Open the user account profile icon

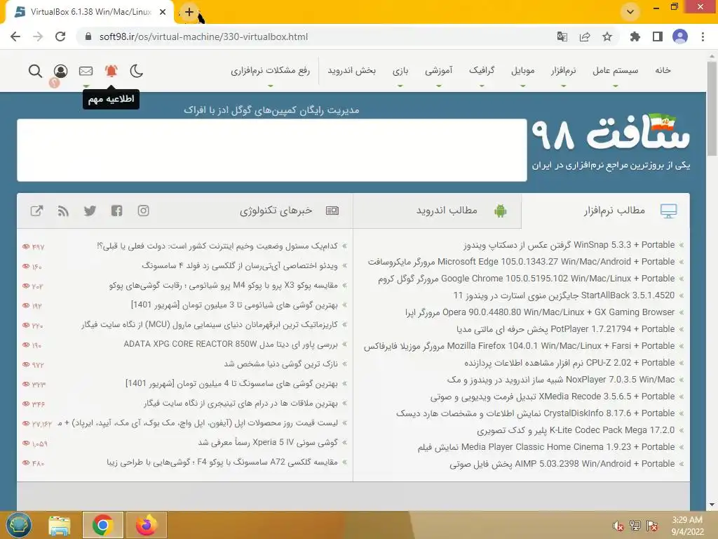[x=60, y=71]
